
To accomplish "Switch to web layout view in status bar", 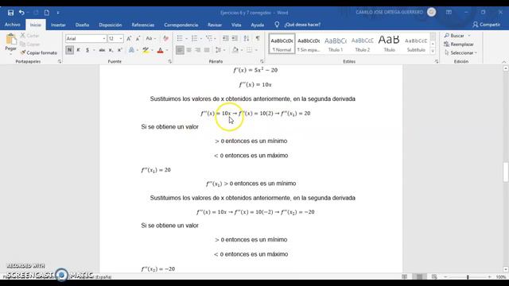I will pyautogui.click(x=434, y=277).
